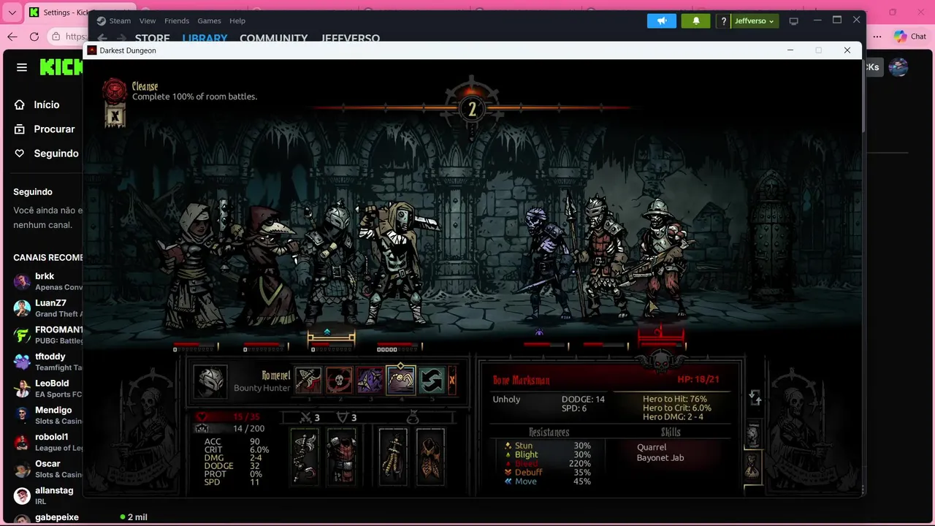935x526 pixels.
Task: Click the banner with X below quest icon
Action: 114,115
